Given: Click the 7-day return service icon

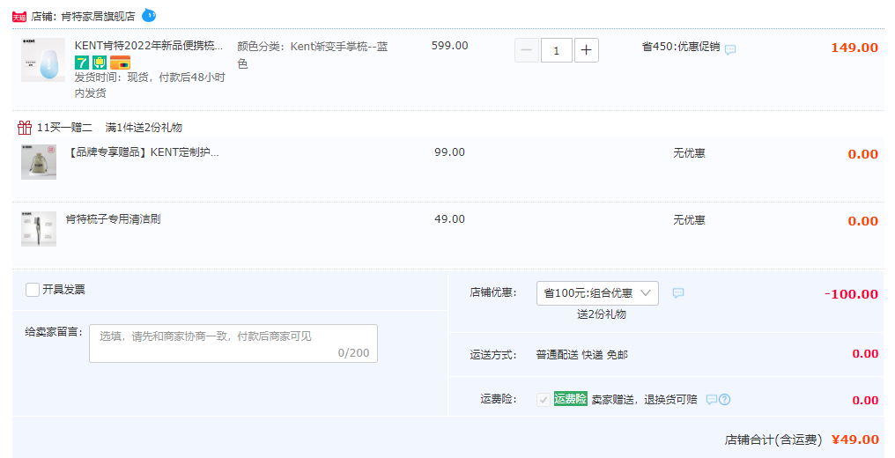Looking at the screenshot, I should point(82,63).
